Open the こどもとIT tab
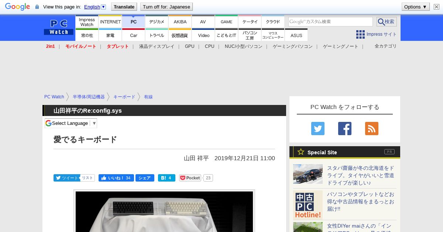The width and height of the screenshot is (443, 232). 226,35
